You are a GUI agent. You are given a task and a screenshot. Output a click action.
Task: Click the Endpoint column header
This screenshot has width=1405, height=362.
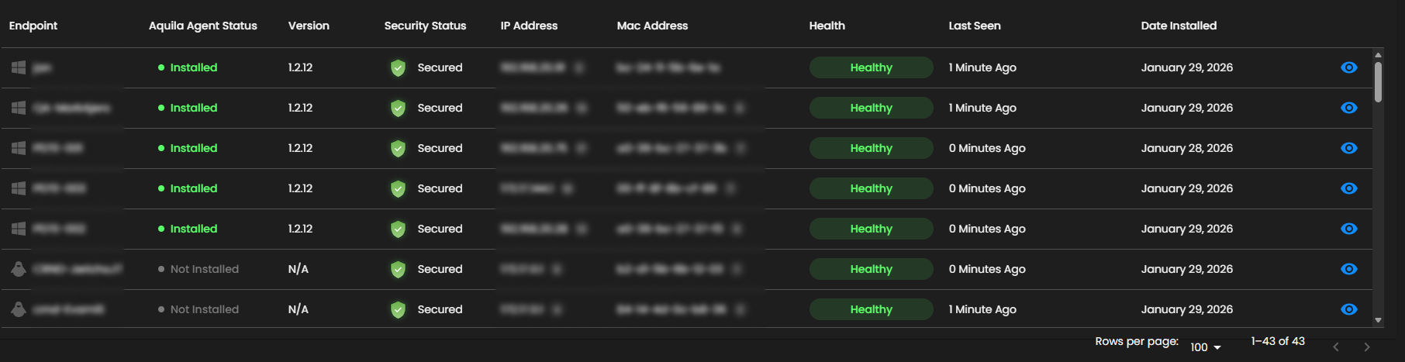[x=33, y=26]
